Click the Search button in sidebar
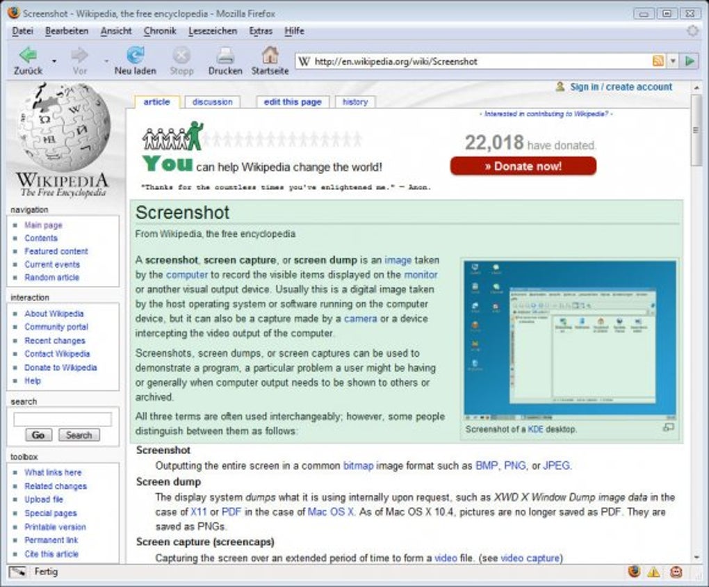This screenshot has height=587, width=709. (x=79, y=435)
